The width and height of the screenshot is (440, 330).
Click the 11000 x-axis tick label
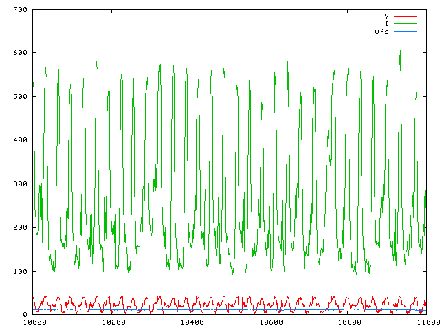pyautogui.click(x=426, y=322)
